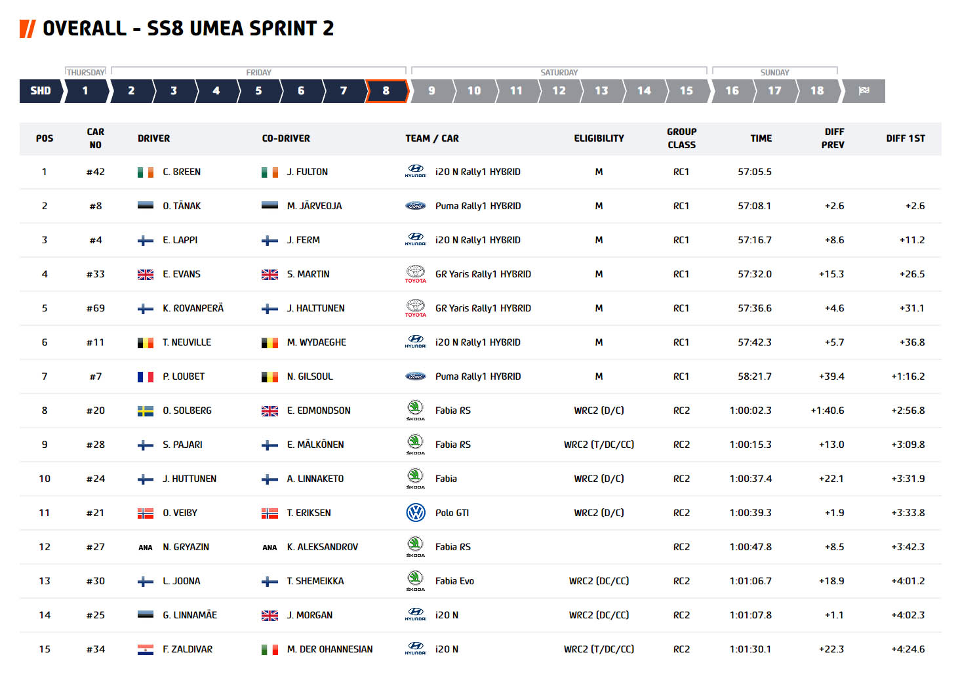
Task: Click Skoda logo in O. Solberg row
Action: (x=416, y=411)
